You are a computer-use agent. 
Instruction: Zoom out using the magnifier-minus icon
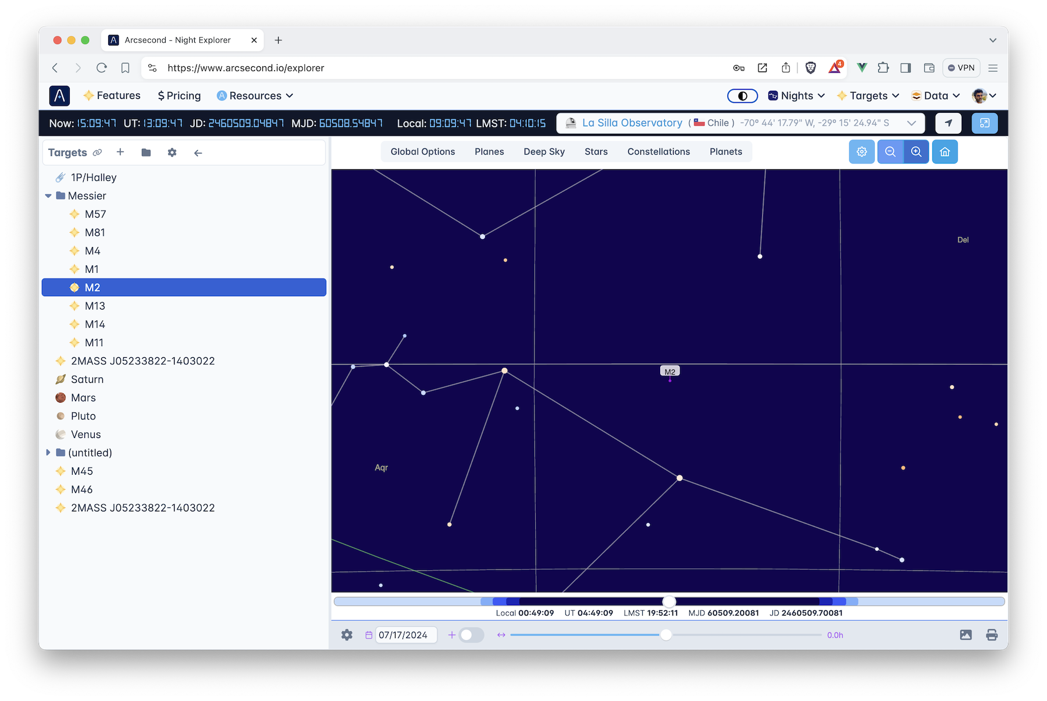[x=890, y=151]
